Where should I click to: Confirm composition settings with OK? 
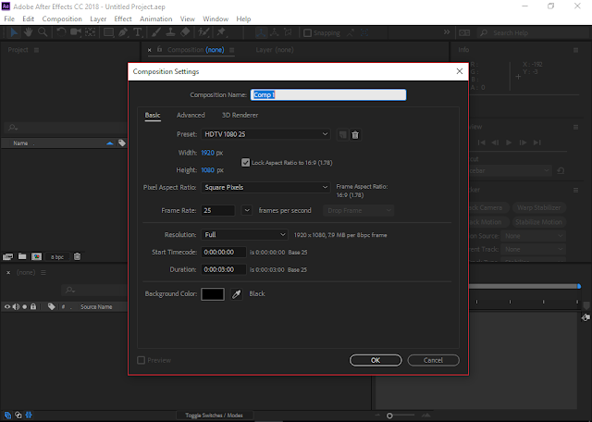coord(376,360)
